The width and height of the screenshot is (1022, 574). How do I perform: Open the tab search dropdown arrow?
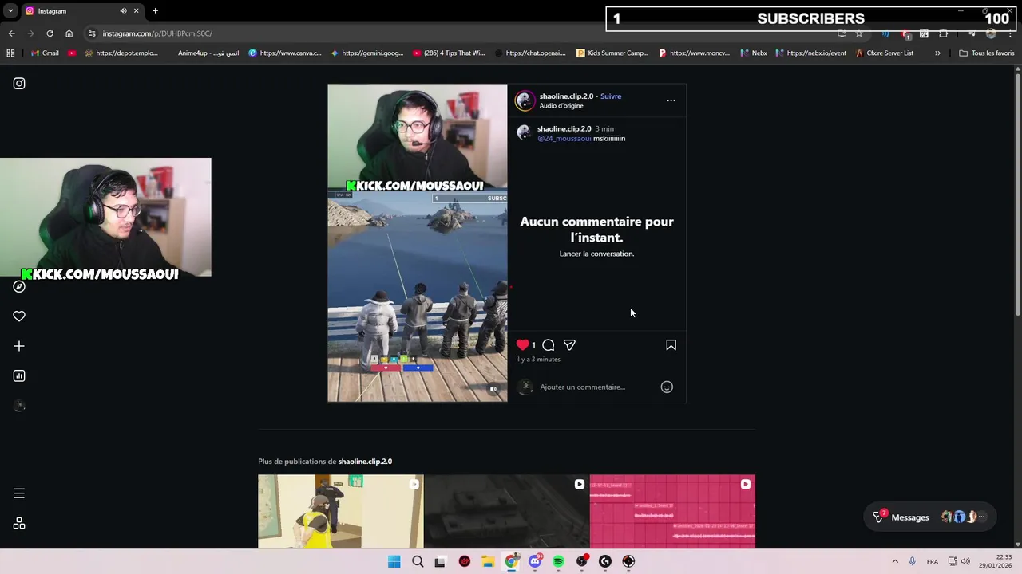point(10,11)
